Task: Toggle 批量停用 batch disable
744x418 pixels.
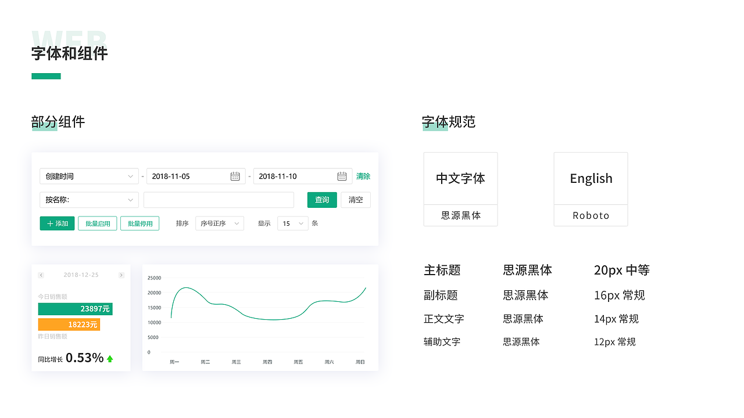Action: 139,223
